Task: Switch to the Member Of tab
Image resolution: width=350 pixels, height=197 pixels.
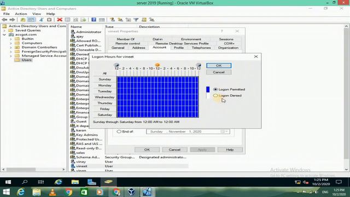Action: pos(125,39)
